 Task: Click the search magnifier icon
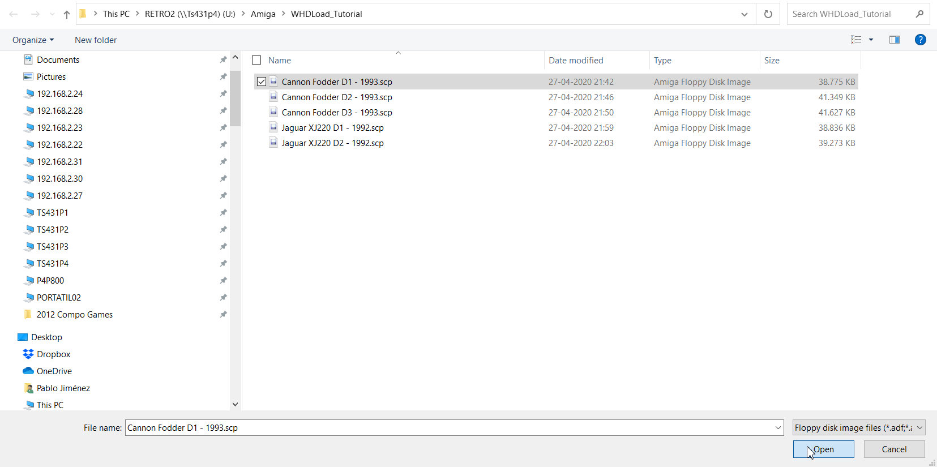click(919, 14)
